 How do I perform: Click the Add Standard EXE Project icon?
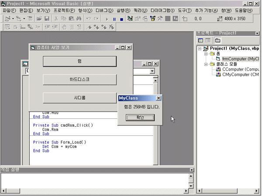[x=8, y=19]
